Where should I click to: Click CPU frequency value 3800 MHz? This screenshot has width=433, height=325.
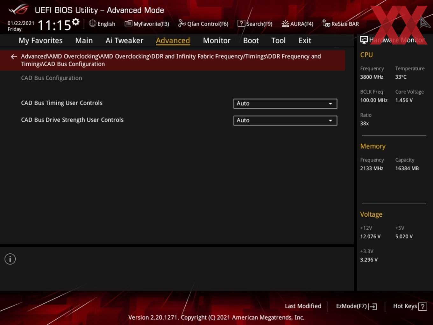pyautogui.click(x=372, y=77)
